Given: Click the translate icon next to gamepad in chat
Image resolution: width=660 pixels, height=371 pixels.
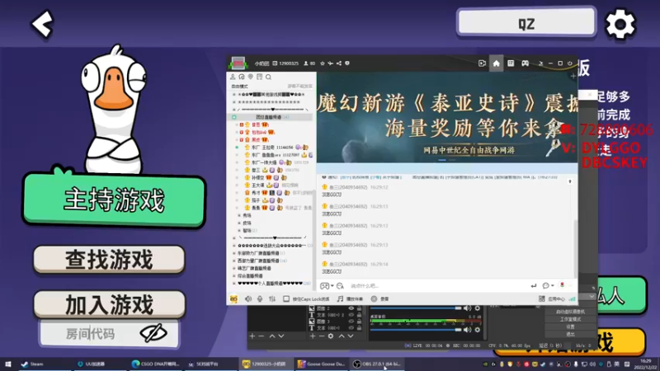Looking at the screenshot, I should point(340,285).
